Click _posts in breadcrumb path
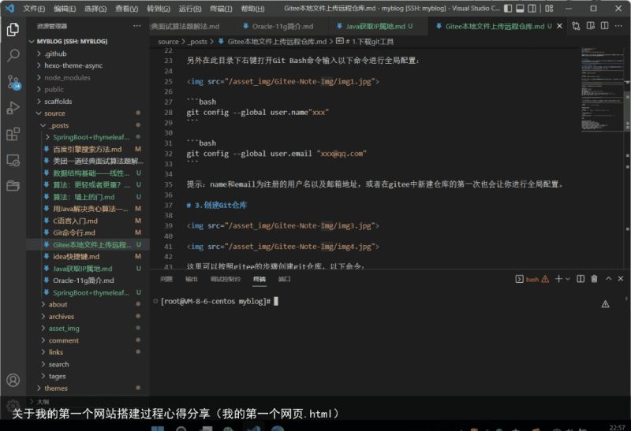The width and height of the screenshot is (631, 431). tap(197, 42)
